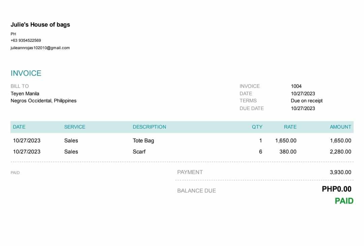Click the 2,280.00 amount for Scarf

tap(340, 152)
